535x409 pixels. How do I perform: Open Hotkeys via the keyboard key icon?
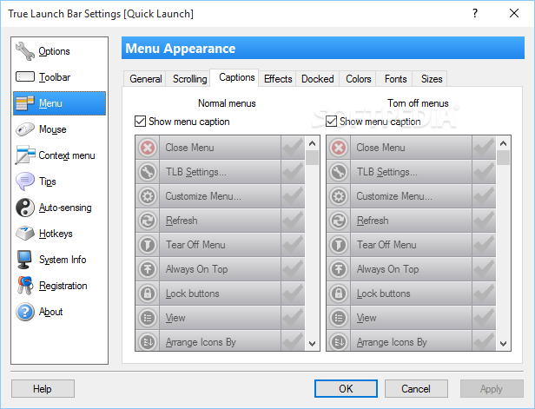pos(25,234)
